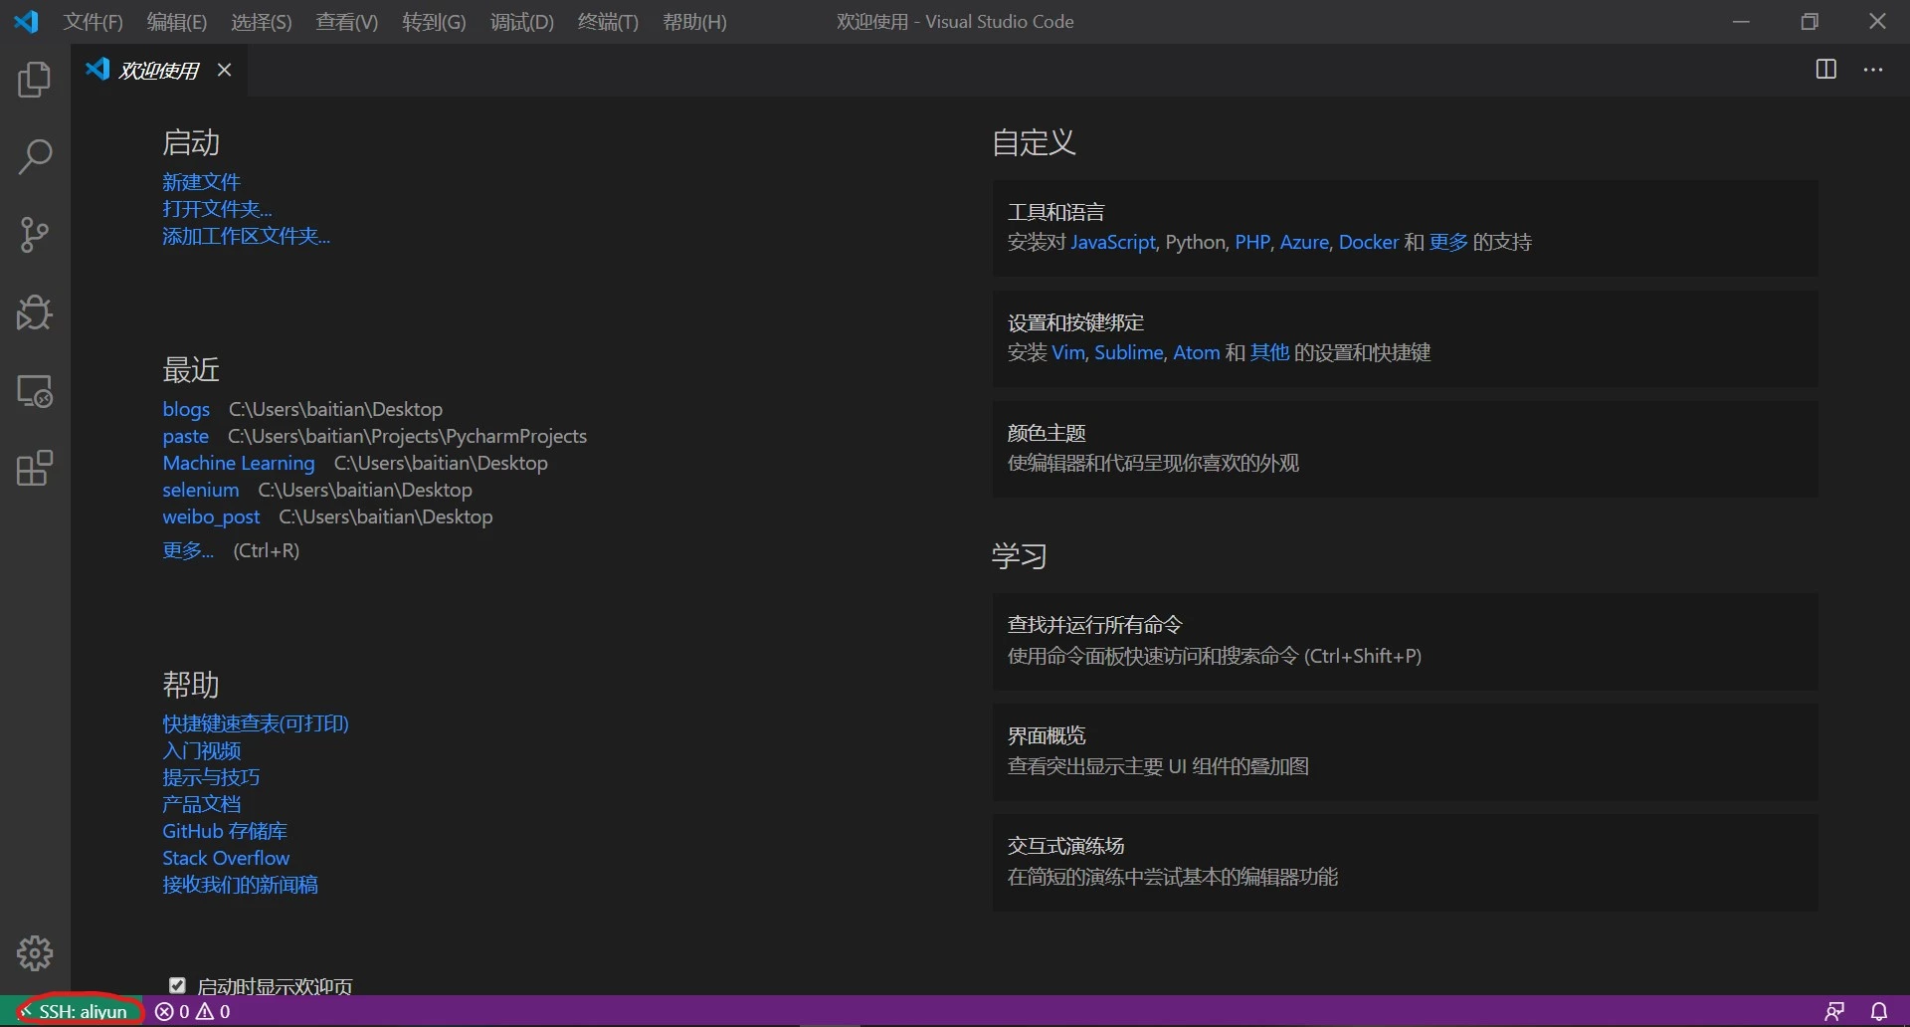Click the 工具和语言 card heading
This screenshot has width=1910, height=1027.
click(x=1056, y=212)
